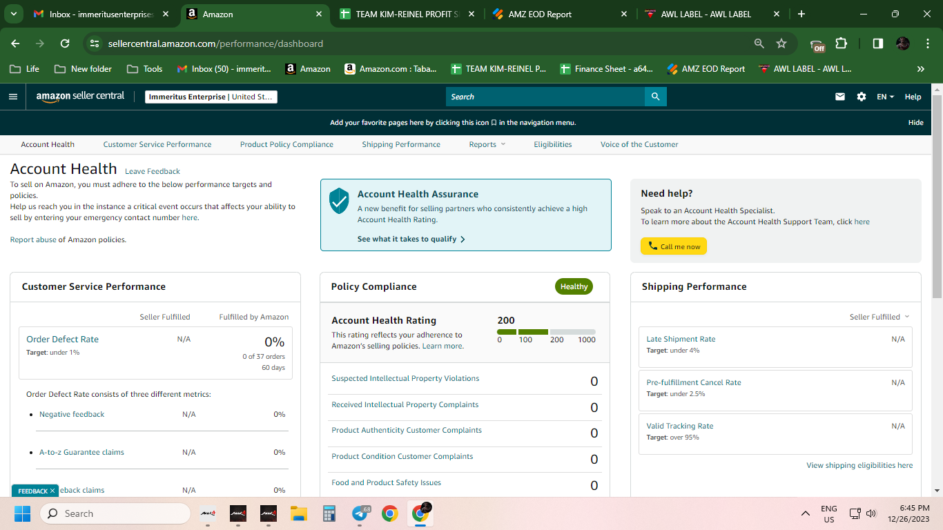Open the Eligibilities tab
Viewport: 943px width, 530px height.
(553, 144)
